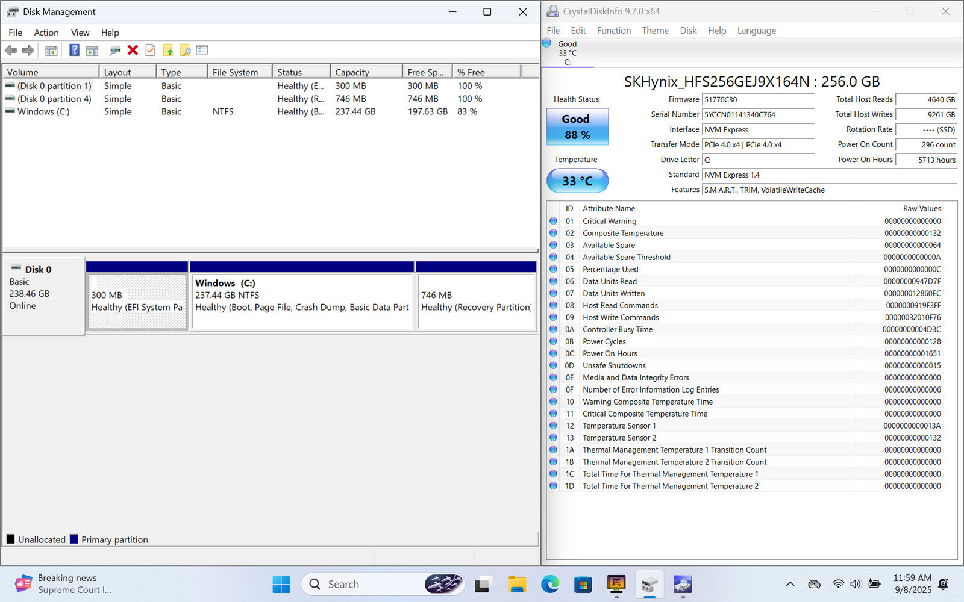
Task: Sort by the File System column header
Action: (x=240, y=72)
